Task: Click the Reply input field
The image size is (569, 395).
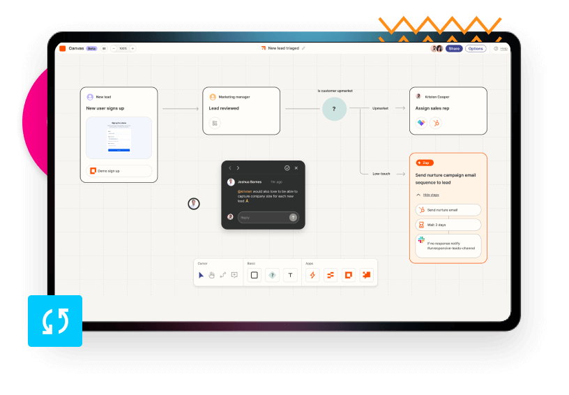Action: tap(263, 218)
